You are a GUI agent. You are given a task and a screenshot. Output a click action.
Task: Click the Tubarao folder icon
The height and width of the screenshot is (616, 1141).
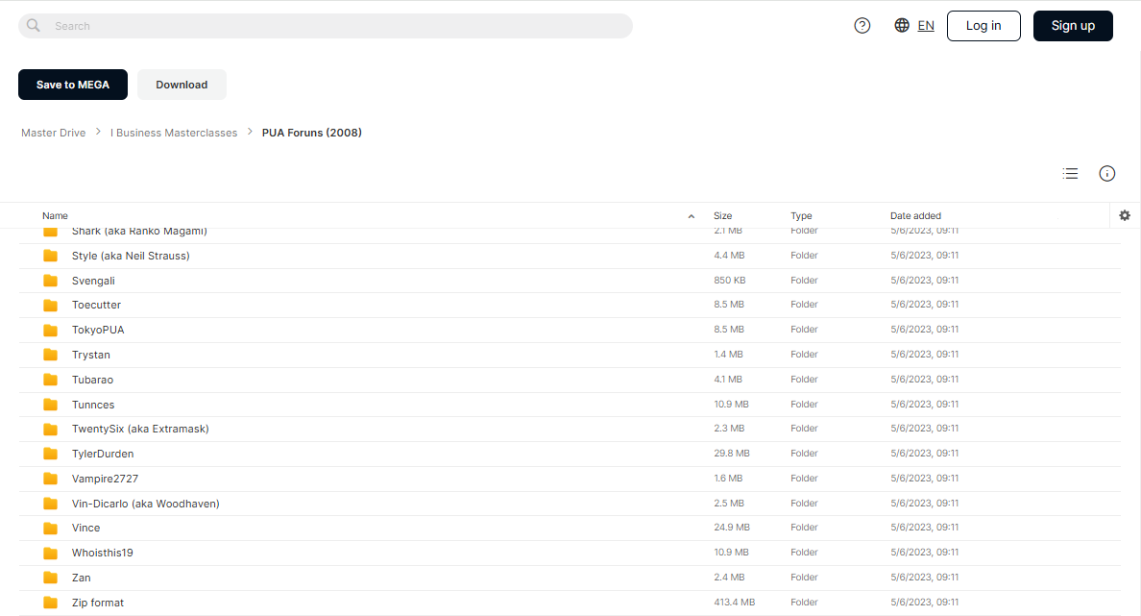click(50, 380)
